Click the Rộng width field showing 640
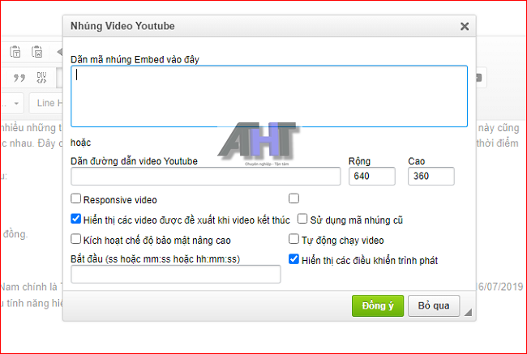 click(x=371, y=177)
